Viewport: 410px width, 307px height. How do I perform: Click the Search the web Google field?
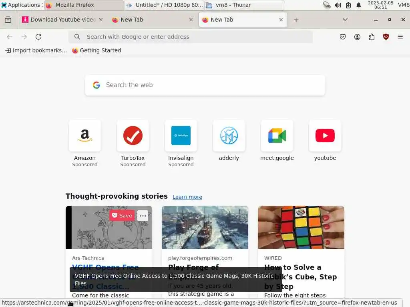[x=205, y=85]
